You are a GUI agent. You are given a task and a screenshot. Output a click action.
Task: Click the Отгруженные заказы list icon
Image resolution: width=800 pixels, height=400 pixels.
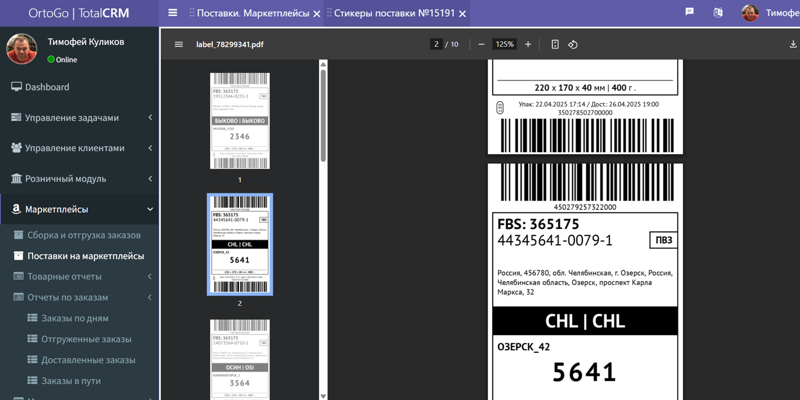point(32,339)
